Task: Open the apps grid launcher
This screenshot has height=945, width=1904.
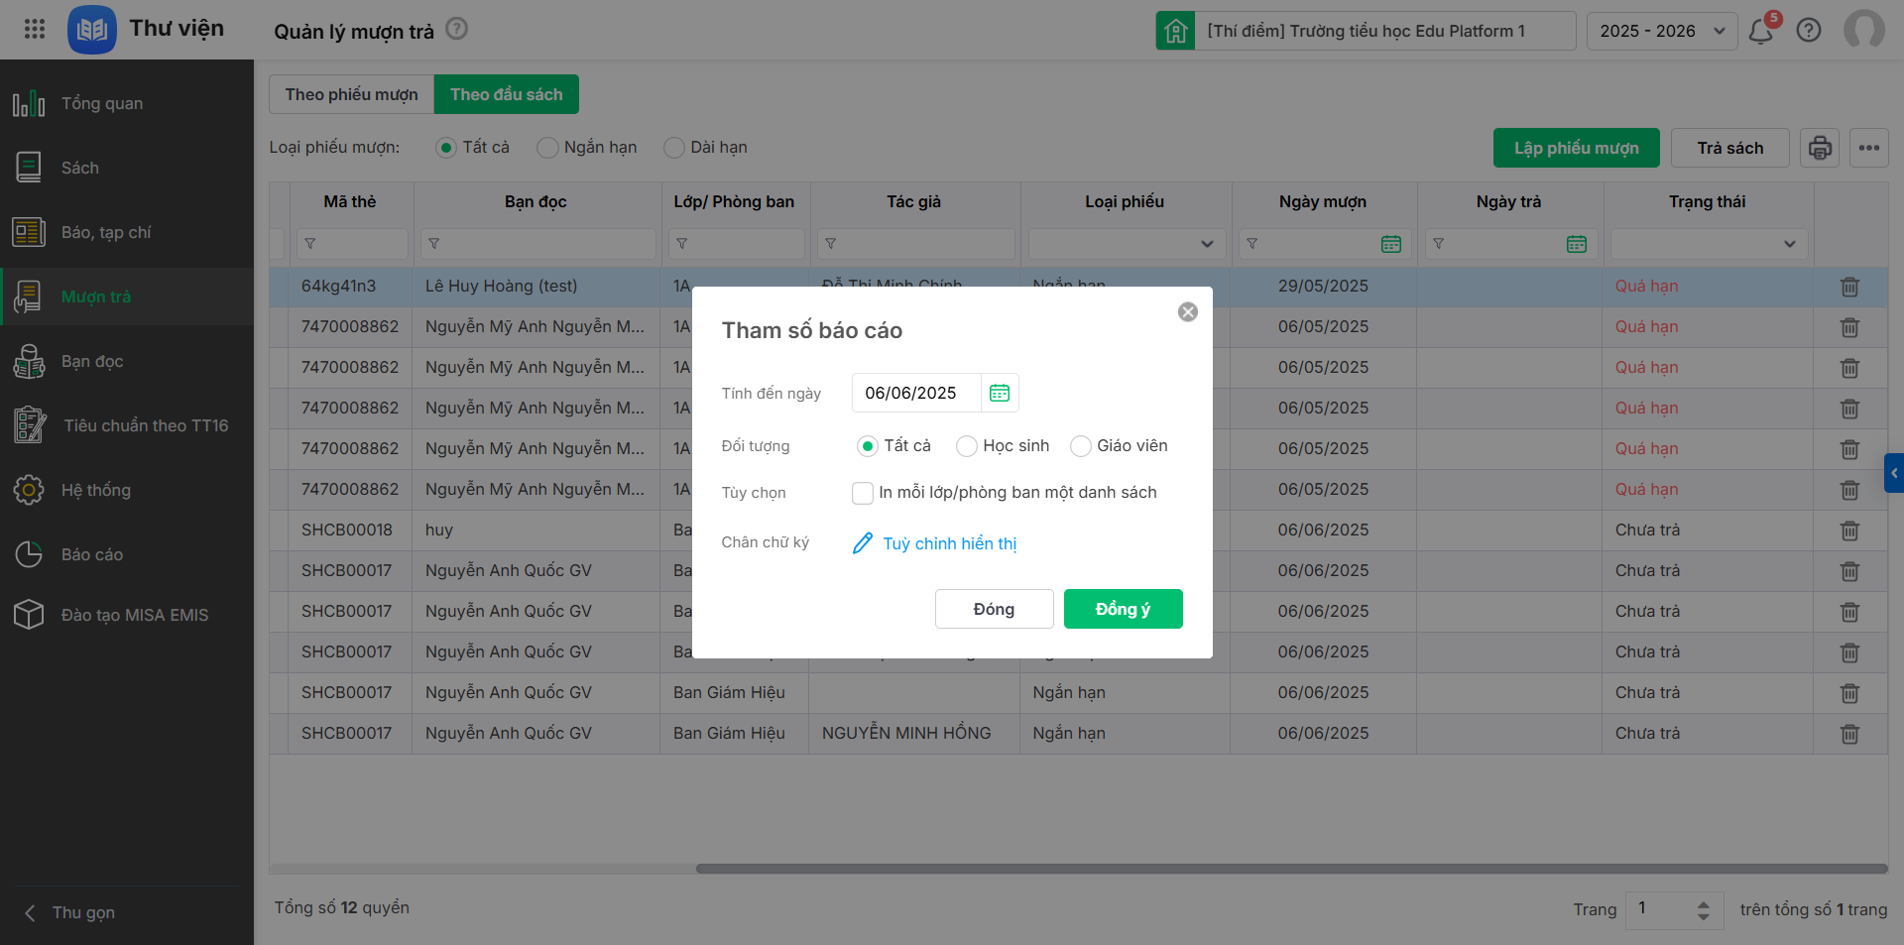Action: pos(35,29)
